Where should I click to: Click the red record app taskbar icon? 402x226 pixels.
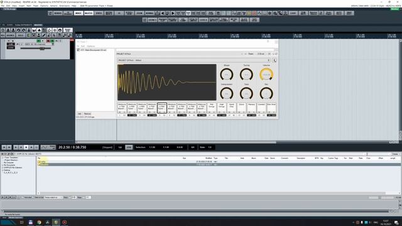click(65, 222)
